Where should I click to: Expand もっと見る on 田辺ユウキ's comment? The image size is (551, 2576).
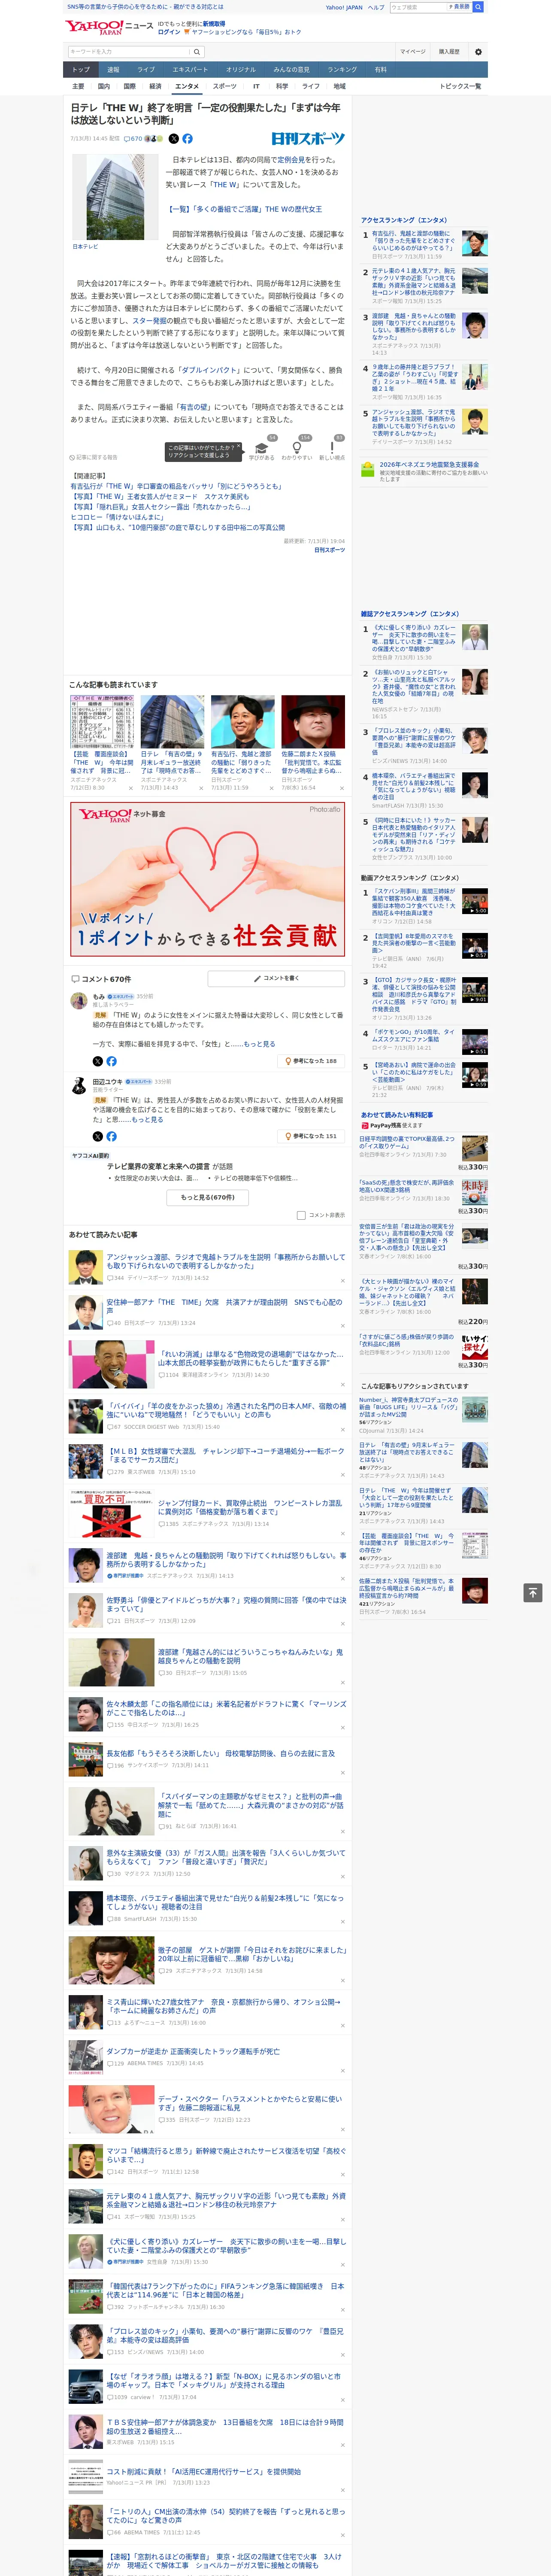(148, 1120)
